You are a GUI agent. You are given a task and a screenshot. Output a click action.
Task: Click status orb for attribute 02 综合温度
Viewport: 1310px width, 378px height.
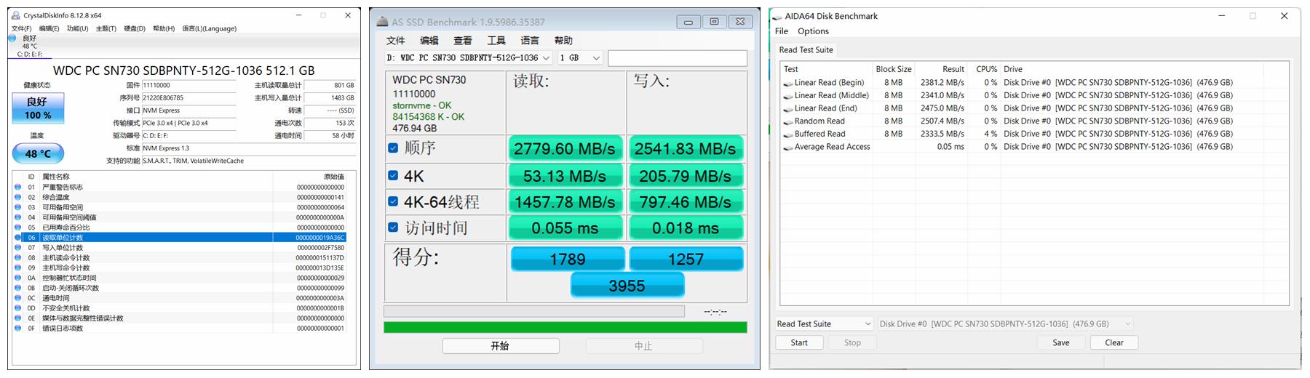pyautogui.click(x=18, y=197)
